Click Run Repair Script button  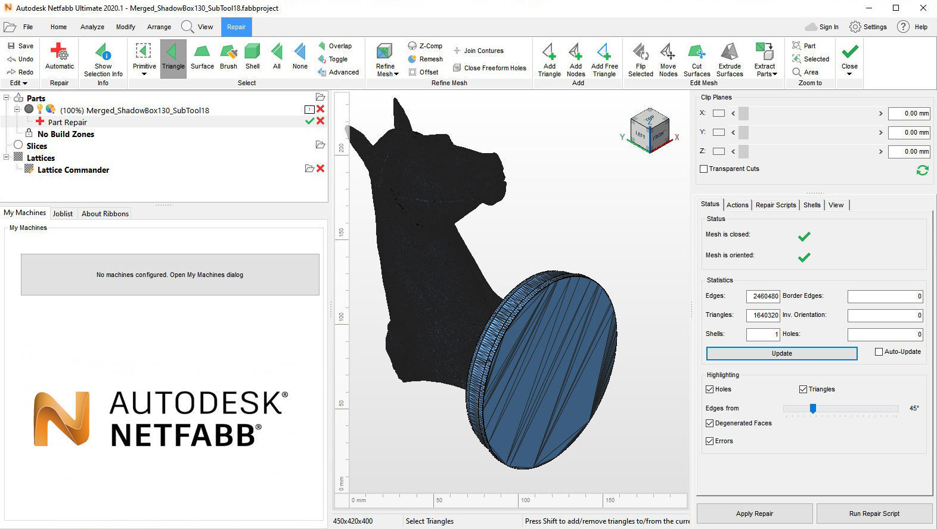click(874, 514)
